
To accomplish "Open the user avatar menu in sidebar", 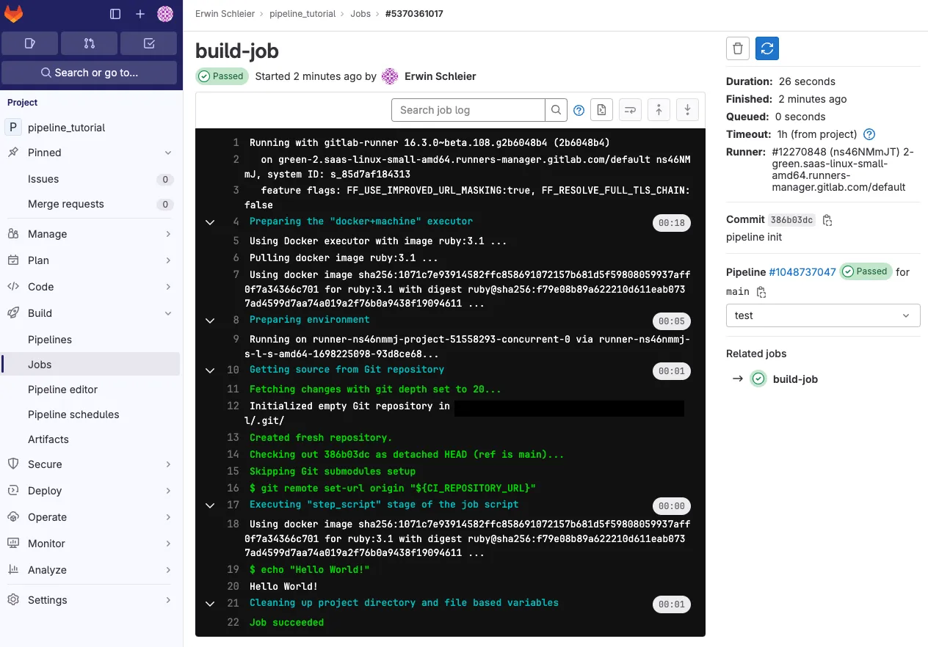I will 165,14.
